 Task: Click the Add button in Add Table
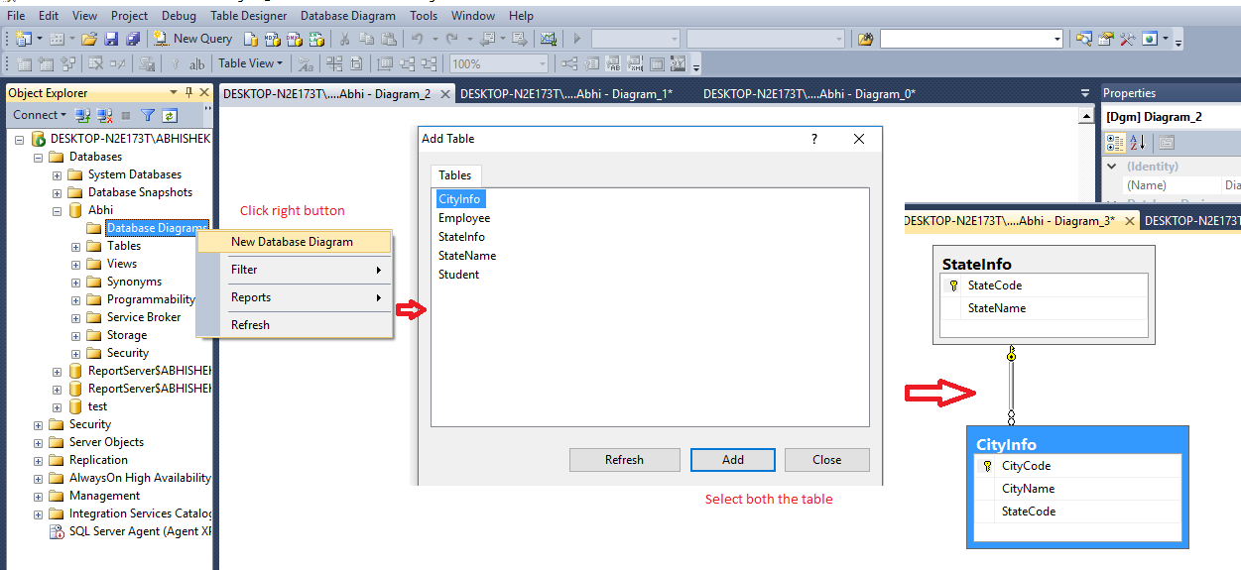732,460
